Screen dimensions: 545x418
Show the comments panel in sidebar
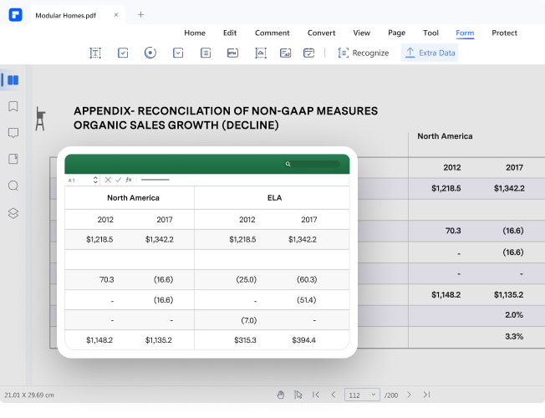click(13, 133)
